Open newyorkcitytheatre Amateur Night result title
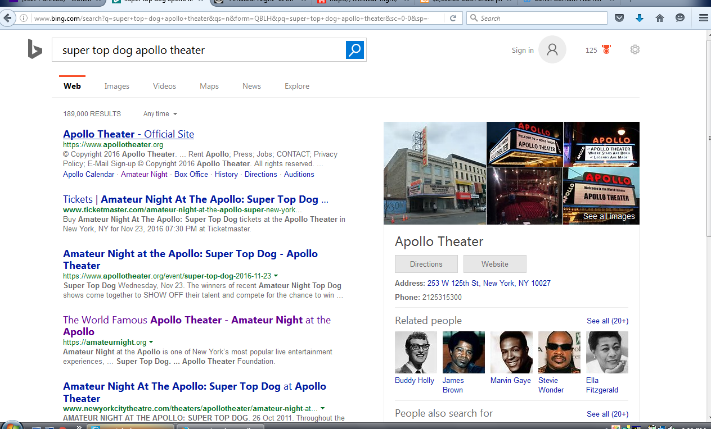711x429 pixels. pyautogui.click(x=195, y=392)
